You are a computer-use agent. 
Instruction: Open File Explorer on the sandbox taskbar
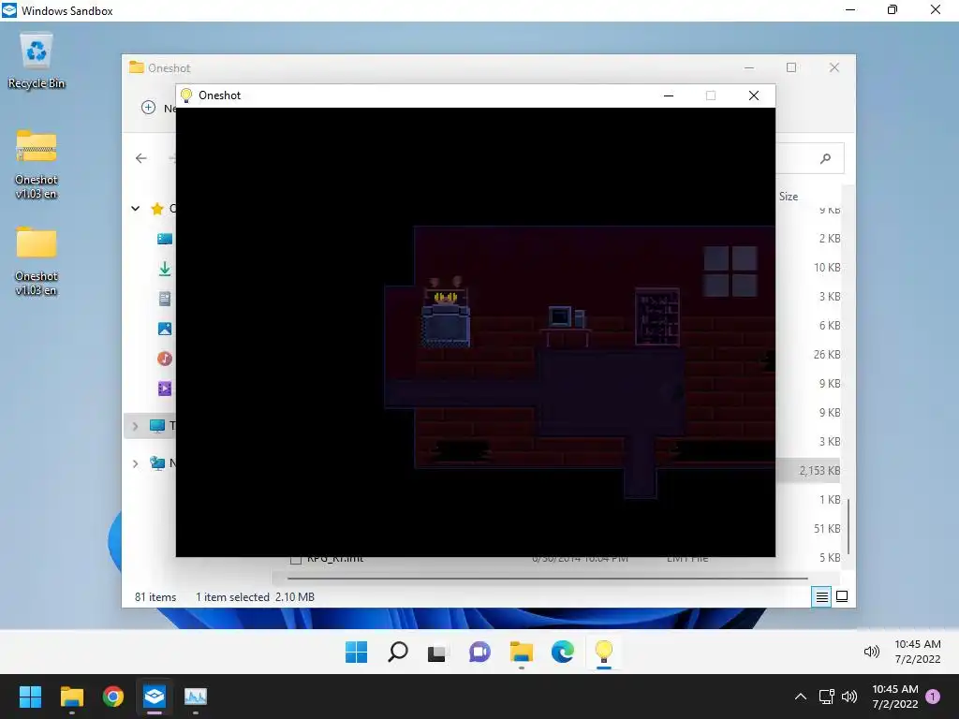521,652
